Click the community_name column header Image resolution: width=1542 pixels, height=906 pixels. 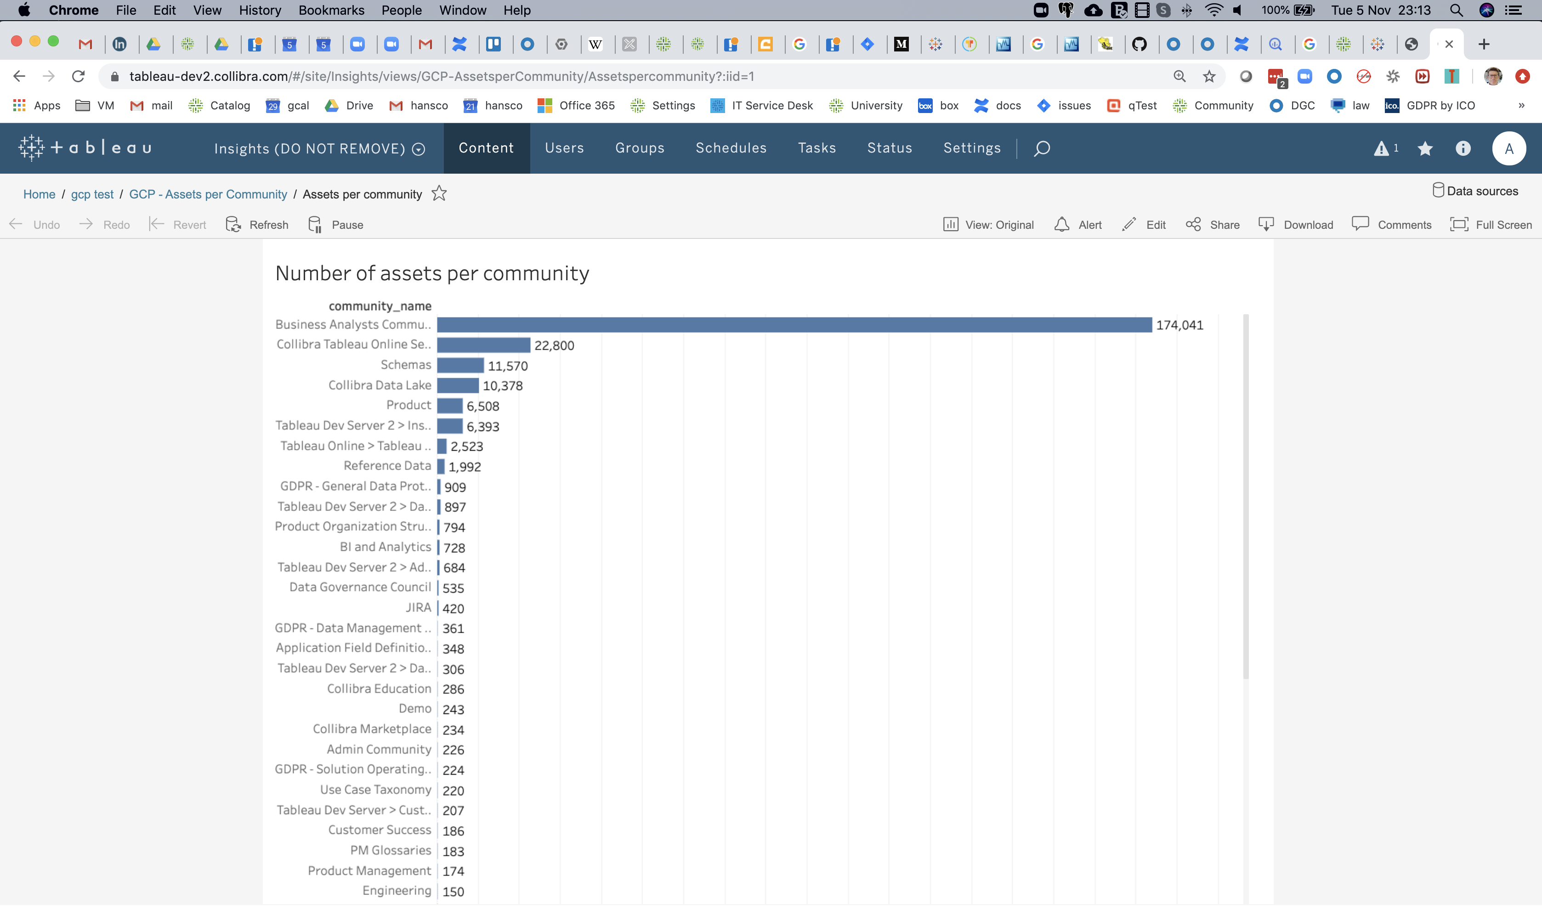[380, 306]
